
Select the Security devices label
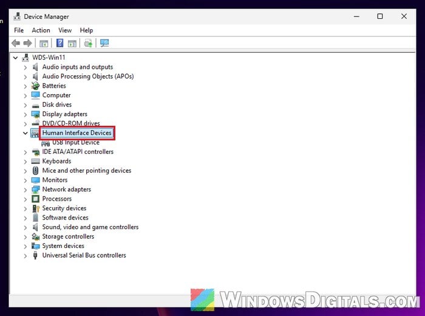coord(64,208)
